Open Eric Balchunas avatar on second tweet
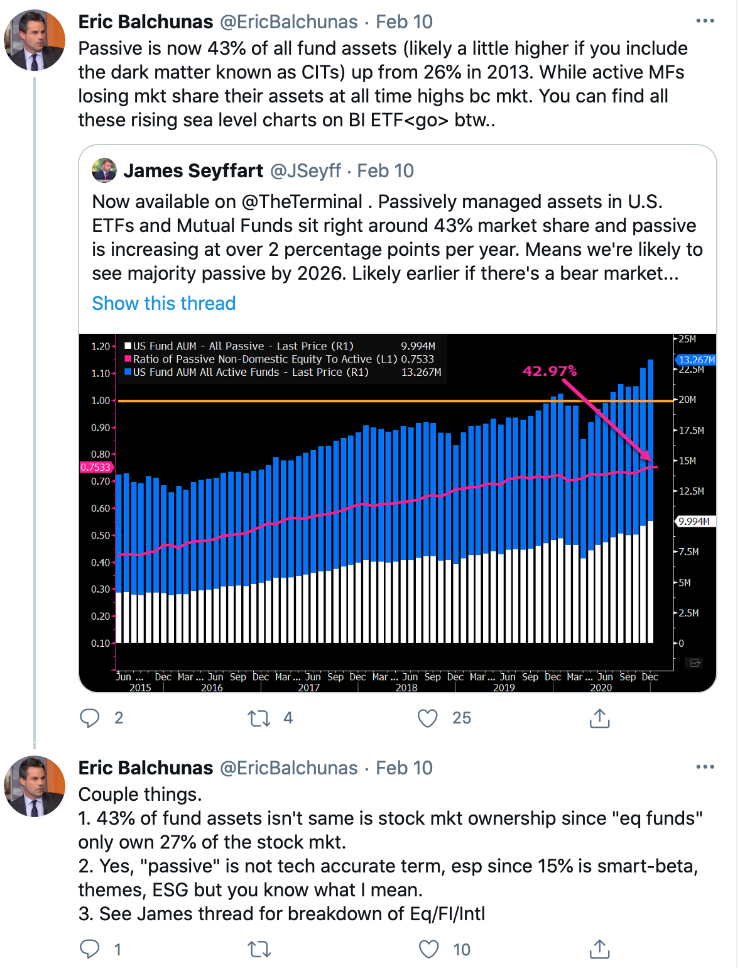The image size is (740, 968). coord(35,786)
